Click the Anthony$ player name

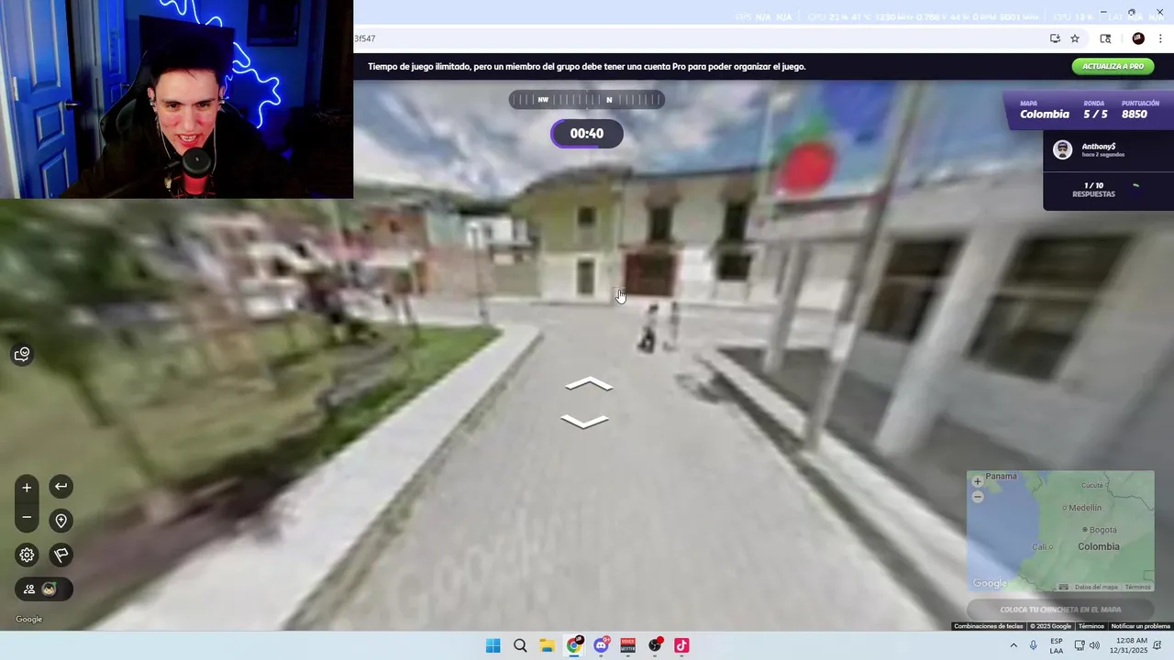tap(1099, 147)
